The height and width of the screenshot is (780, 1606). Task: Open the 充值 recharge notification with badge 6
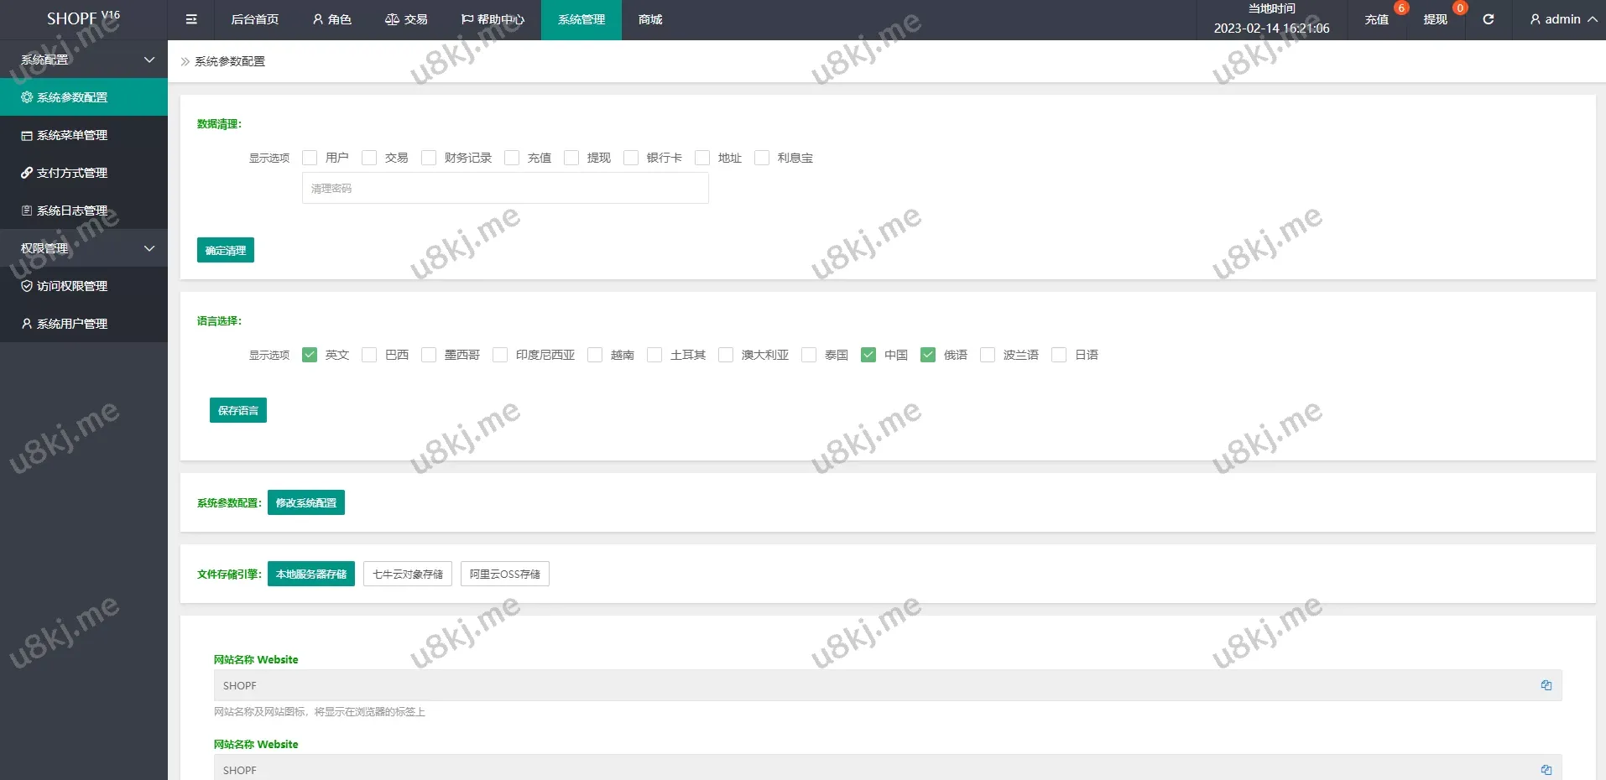[1376, 19]
